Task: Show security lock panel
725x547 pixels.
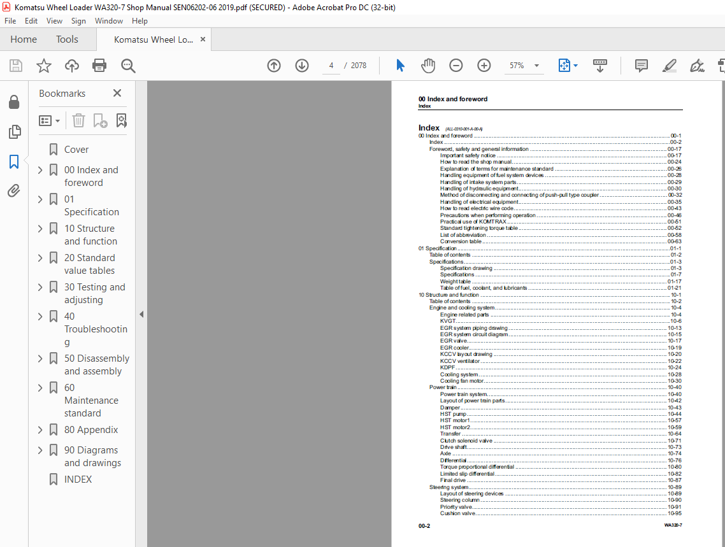Action: [x=14, y=102]
